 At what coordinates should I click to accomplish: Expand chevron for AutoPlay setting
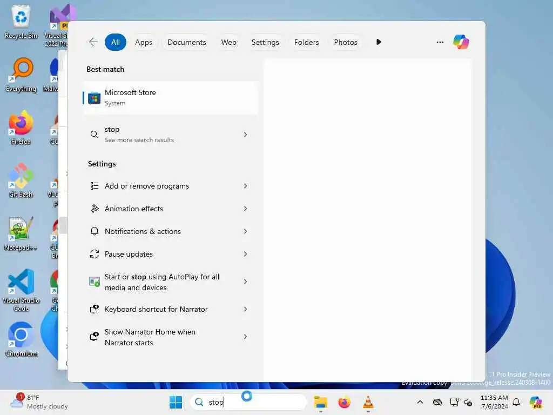click(x=246, y=282)
